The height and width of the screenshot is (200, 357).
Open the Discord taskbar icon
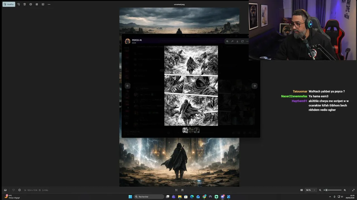223,197
